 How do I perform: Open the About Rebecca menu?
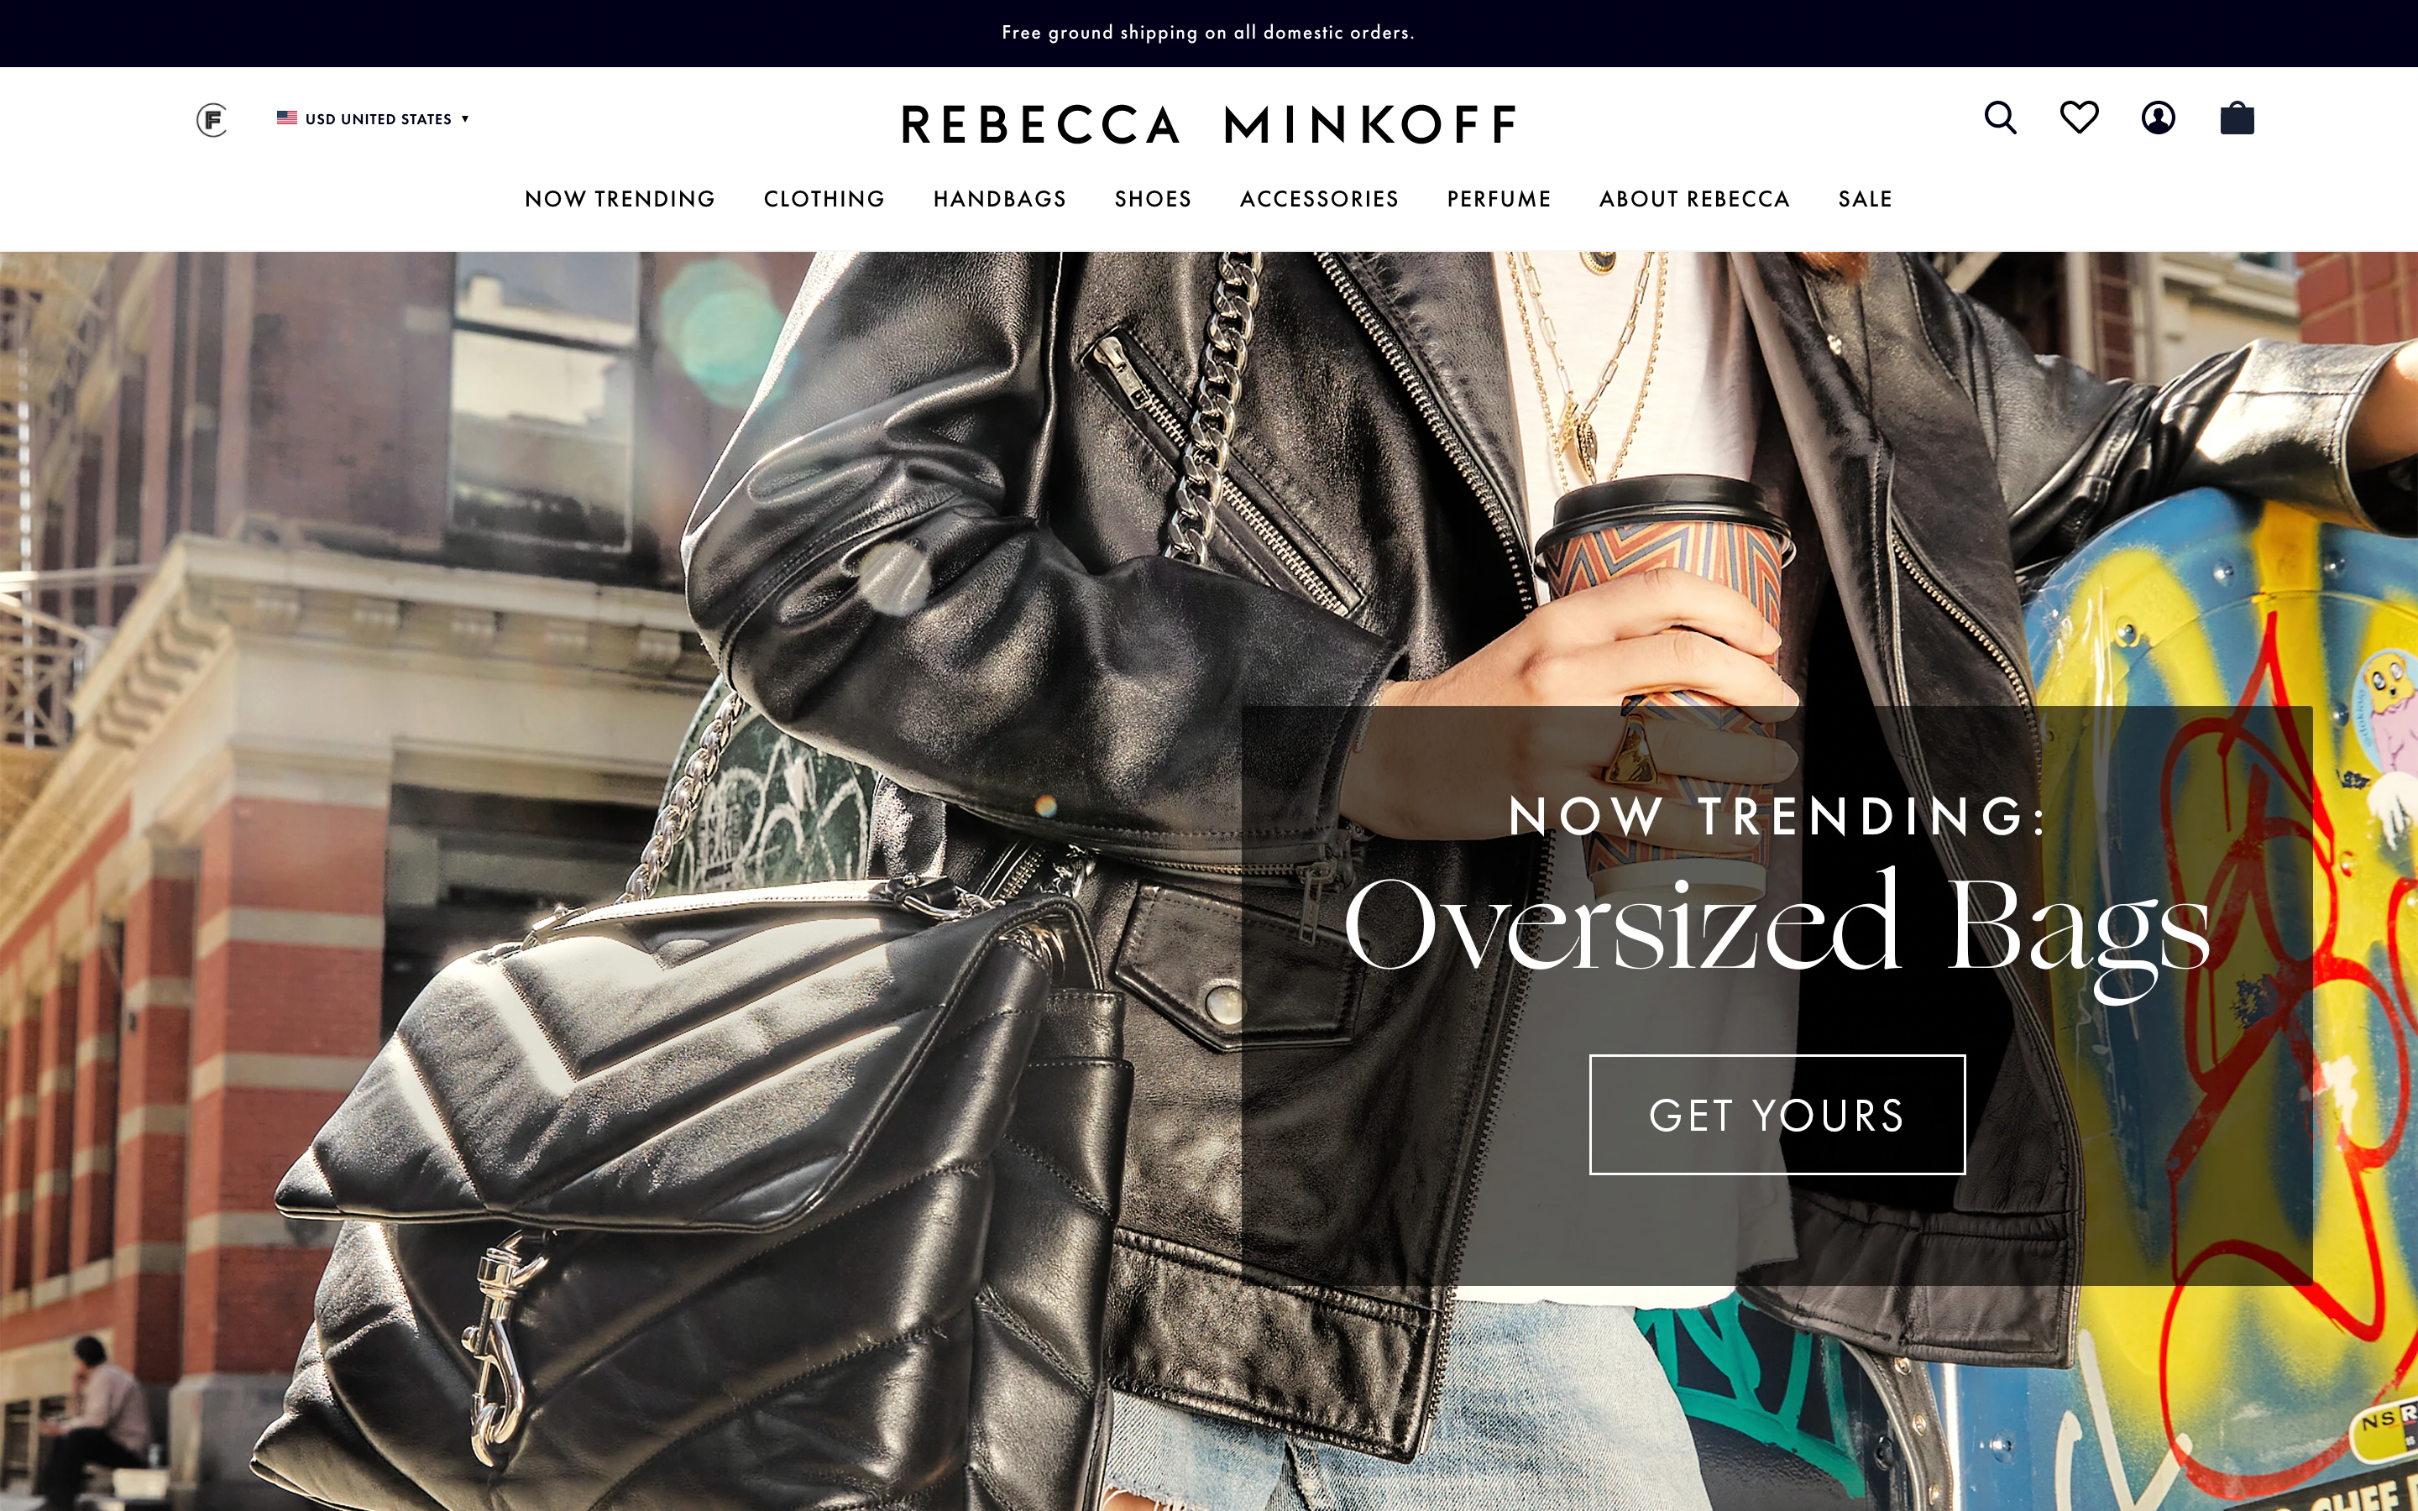pyautogui.click(x=1694, y=199)
